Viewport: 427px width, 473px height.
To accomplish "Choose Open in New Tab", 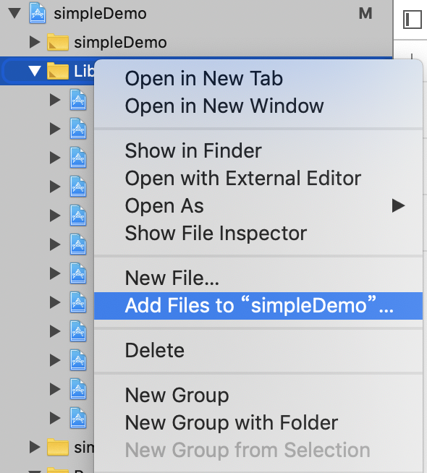I will pyautogui.click(x=203, y=78).
